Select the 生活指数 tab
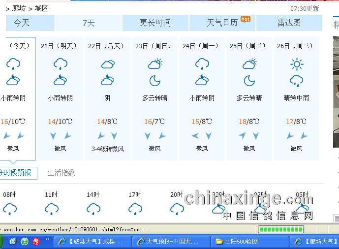The image size is (339, 249). tap(61, 173)
